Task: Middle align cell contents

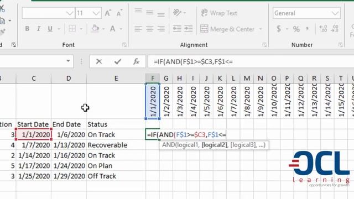Action: 149,12
